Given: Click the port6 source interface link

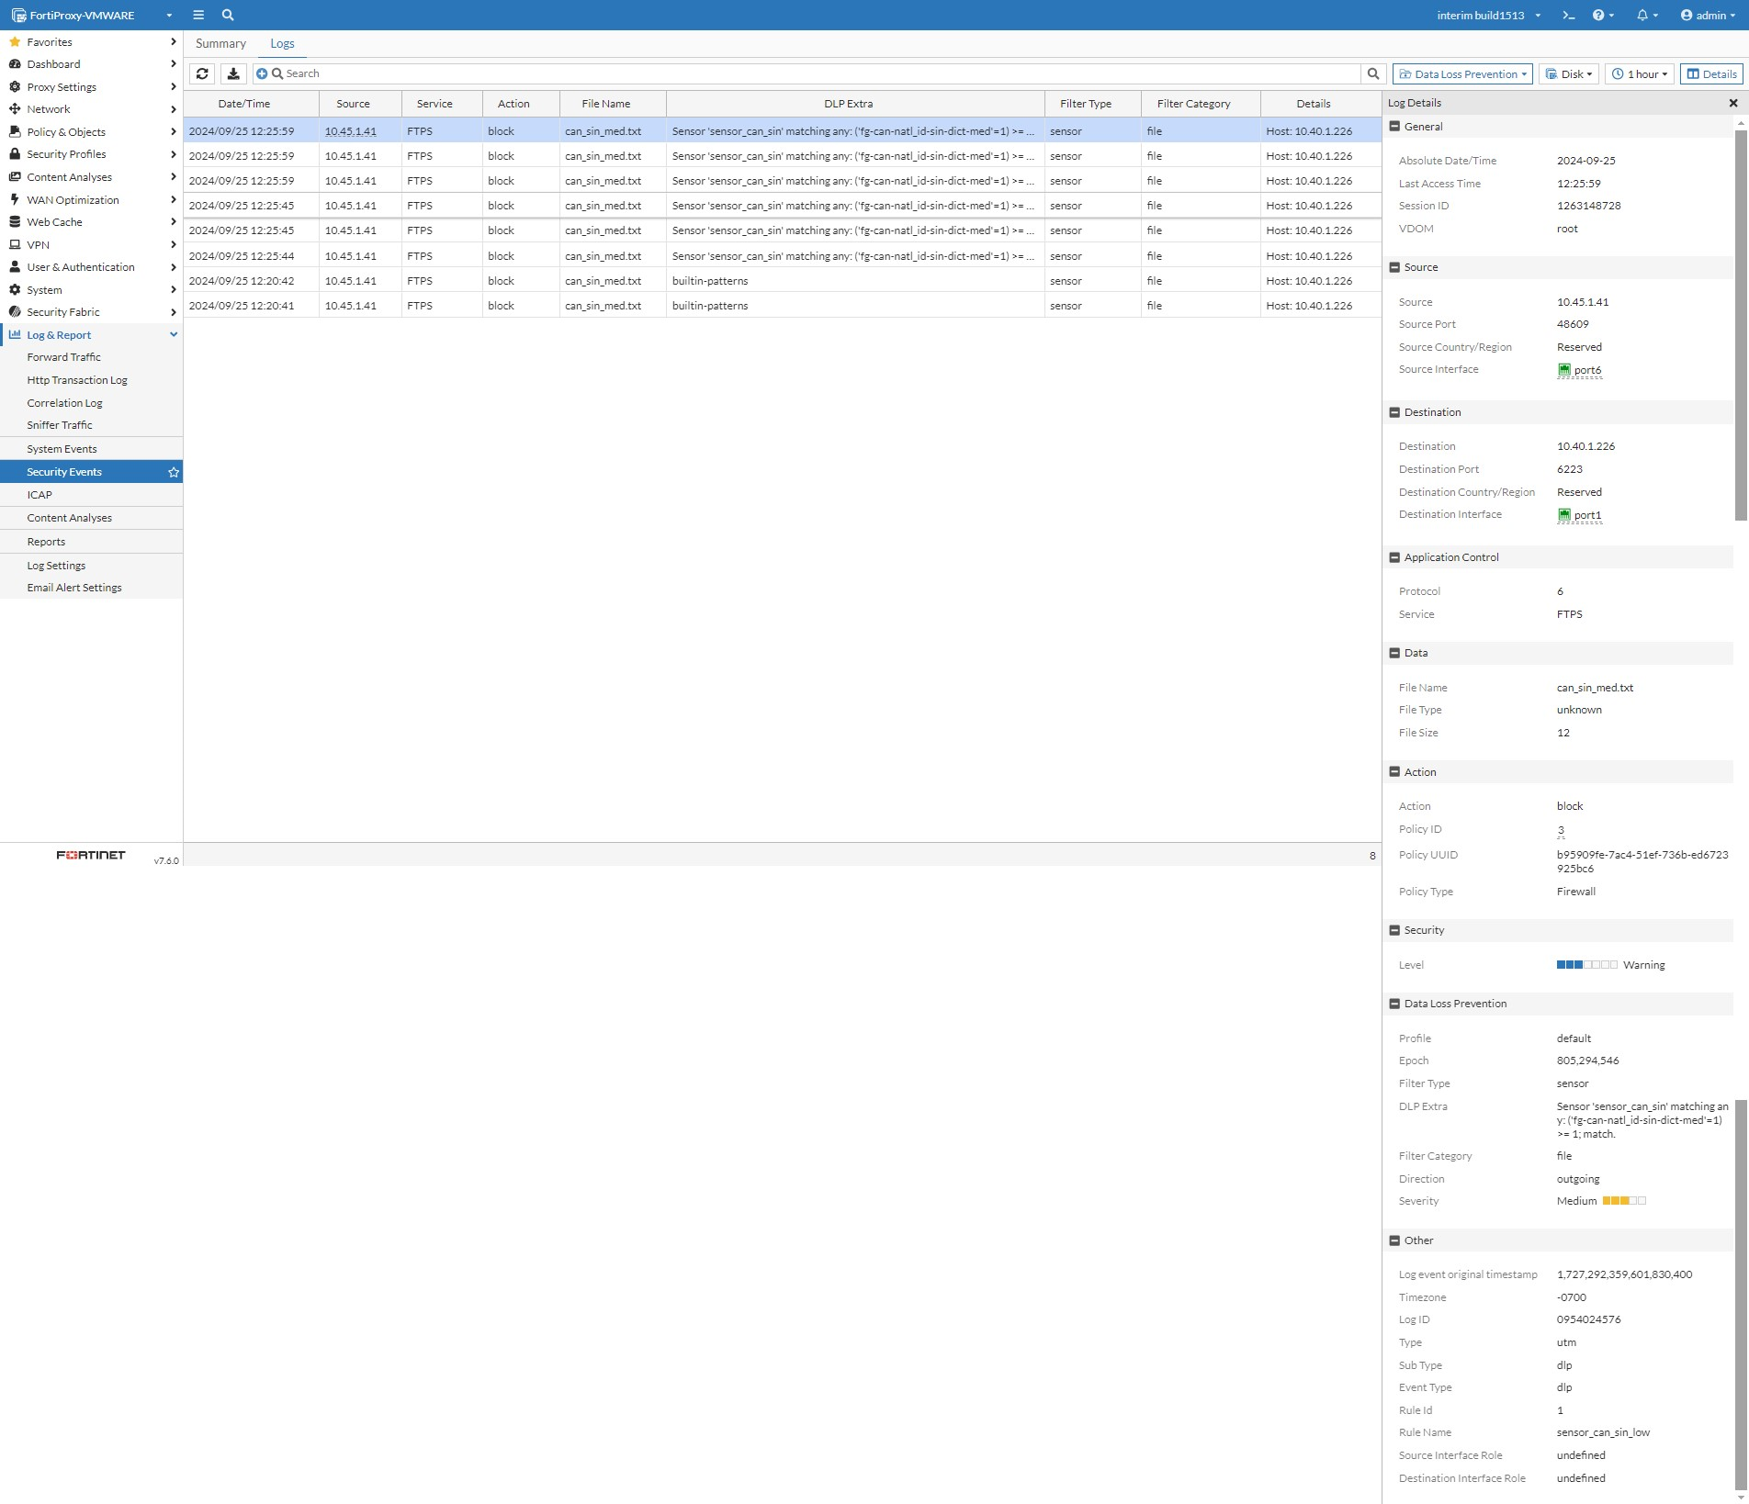Looking at the screenshot, I should click(1586, 370).
